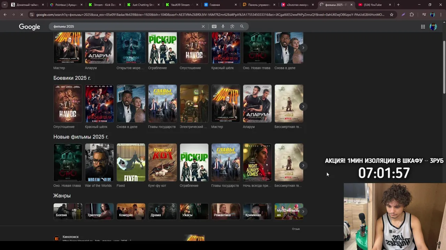Switch to the Панель управления tab
This screenshot has height=250, width=446.
259,5
